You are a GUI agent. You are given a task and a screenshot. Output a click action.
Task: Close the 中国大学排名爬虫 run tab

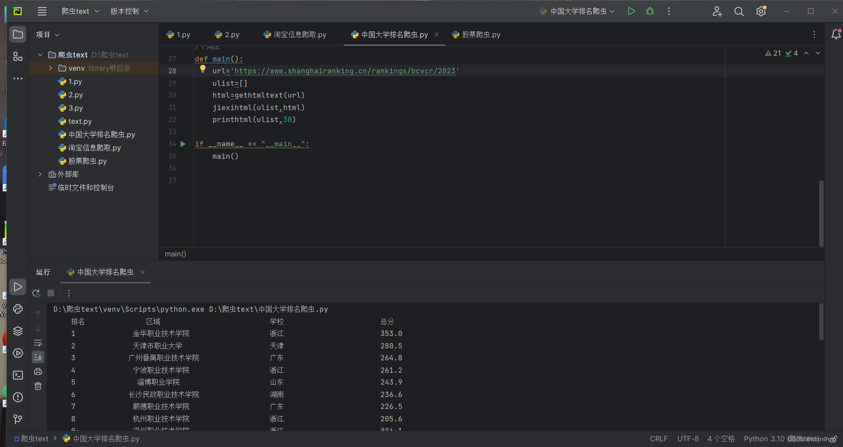(x=143, y=272)
